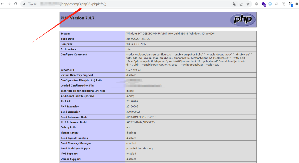Open the blue ring extension icon
Image resolution: width=299 pixels, height=163 pixels.
tap(270, 4)
